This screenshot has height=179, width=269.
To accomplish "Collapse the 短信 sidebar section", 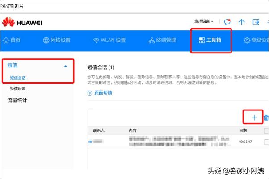I will (x=66, y=65).
